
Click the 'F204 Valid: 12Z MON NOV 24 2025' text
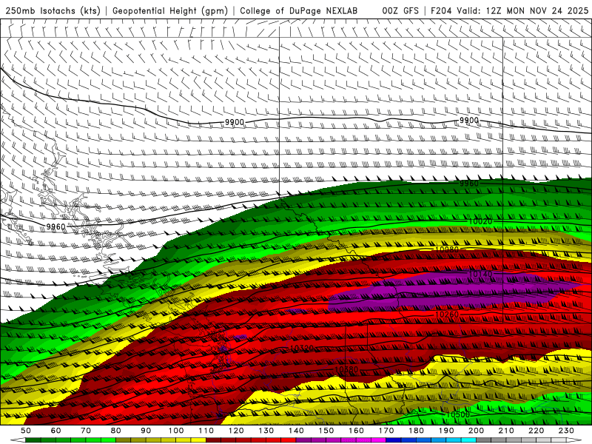click(x=510, y=10)
